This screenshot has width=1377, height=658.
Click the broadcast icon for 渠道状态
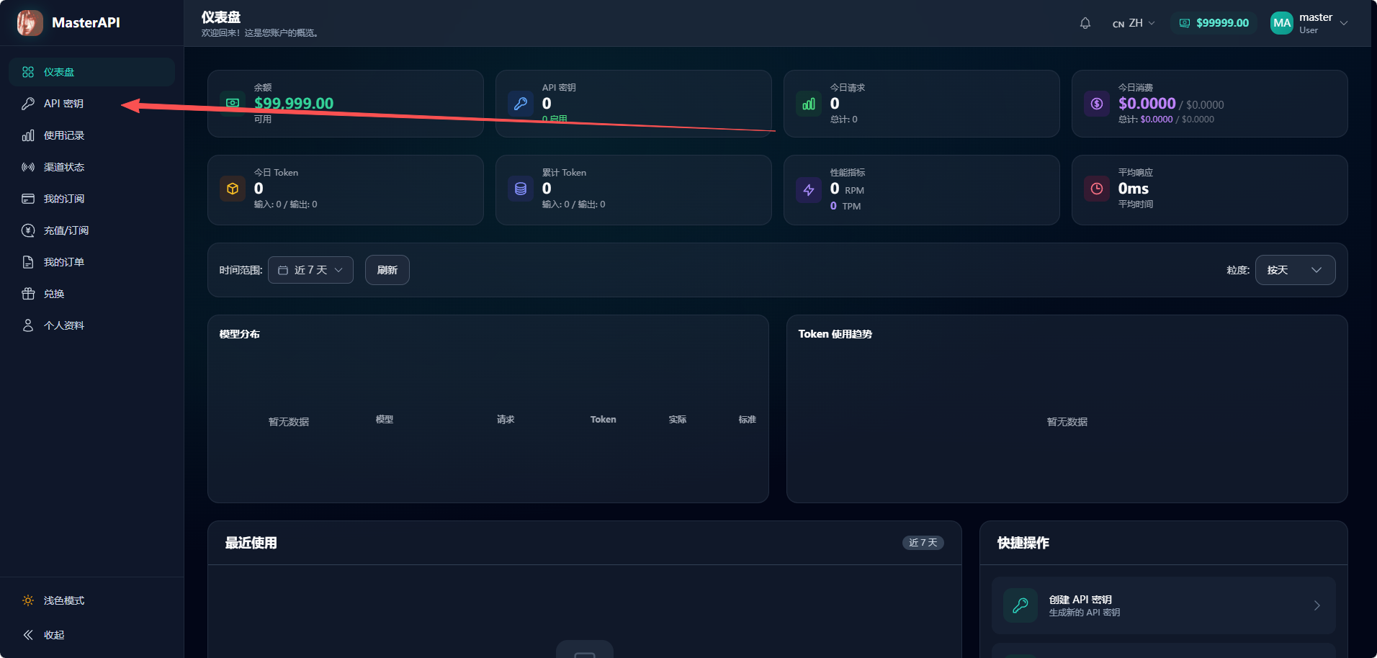[28, 167]
